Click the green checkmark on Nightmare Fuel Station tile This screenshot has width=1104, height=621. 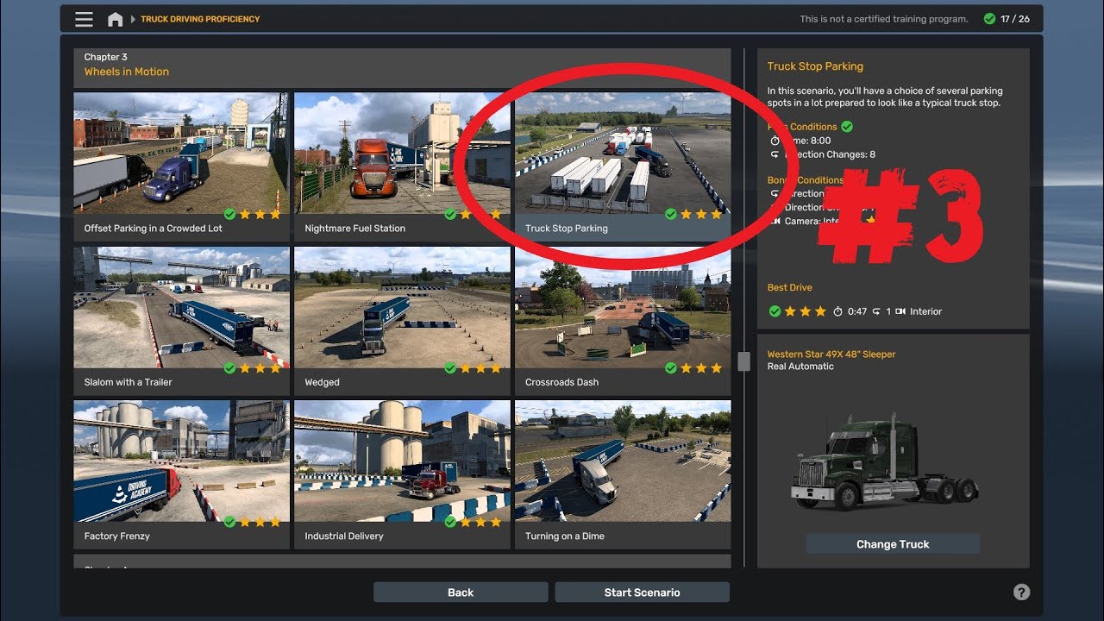450,214
